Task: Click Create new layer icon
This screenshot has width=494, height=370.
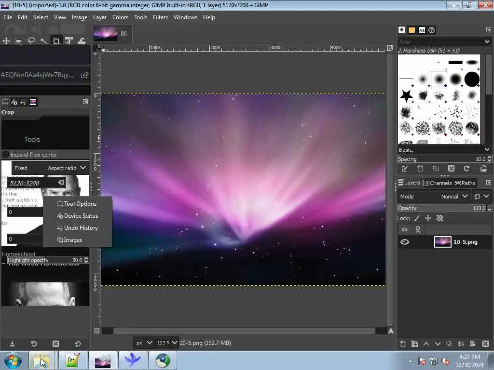Action: coord(403,344)
